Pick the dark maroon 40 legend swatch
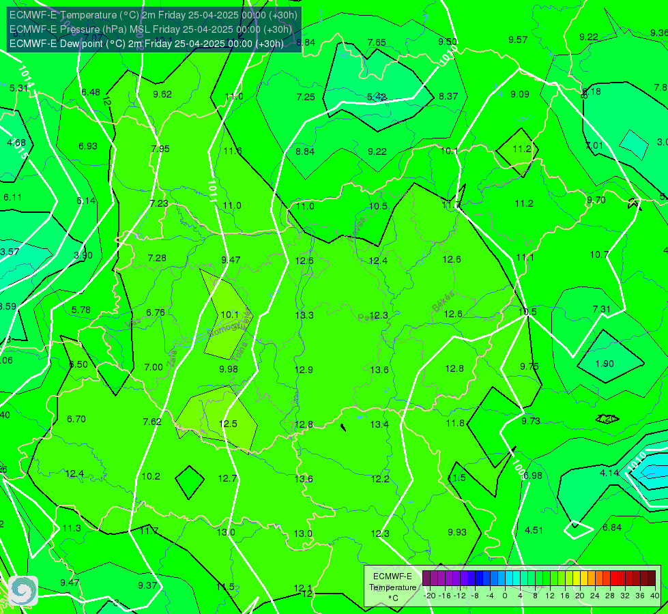 (x=652, y=579)
